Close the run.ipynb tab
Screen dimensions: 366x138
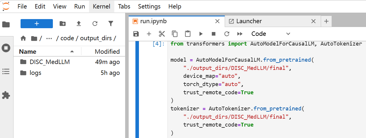click(x=217, y=21)
